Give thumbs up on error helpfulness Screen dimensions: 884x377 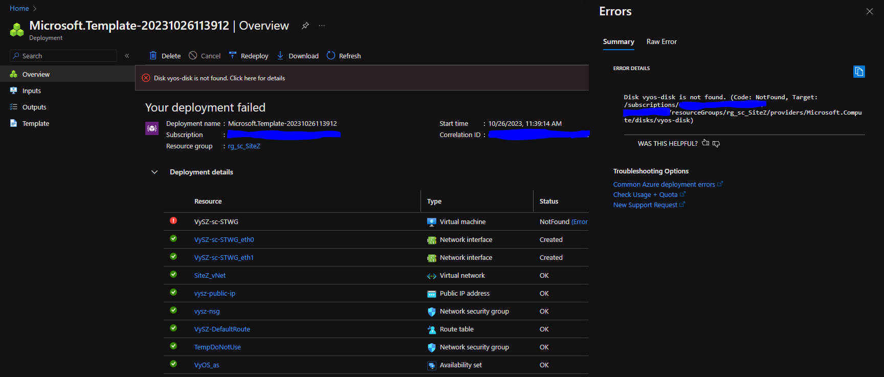click(x=705, y=143)
